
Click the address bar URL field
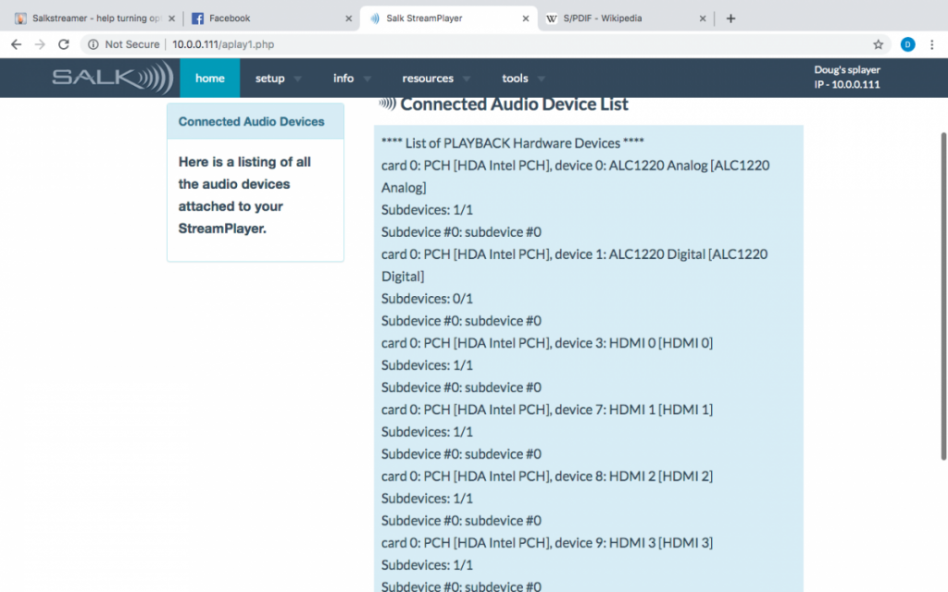tap(463, 44)
